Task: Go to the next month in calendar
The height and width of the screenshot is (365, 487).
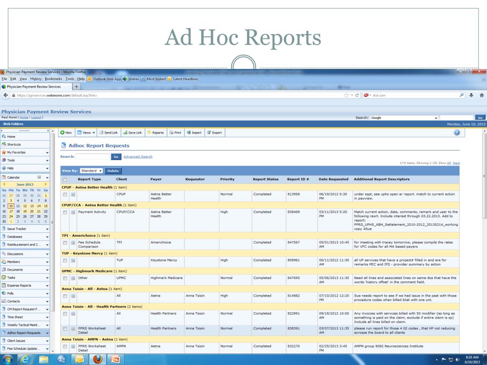Action: (46, 184)
